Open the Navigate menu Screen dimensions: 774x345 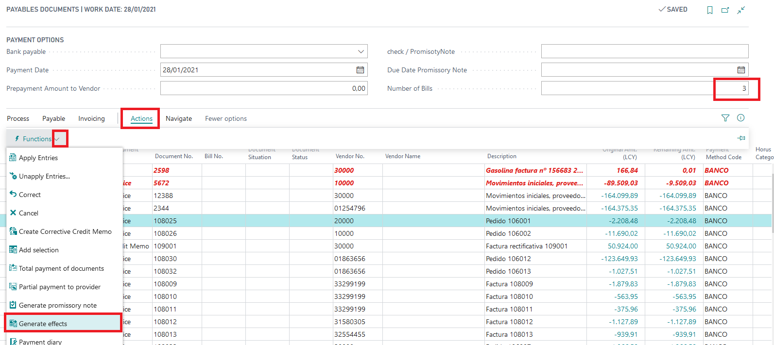point(179,118)
